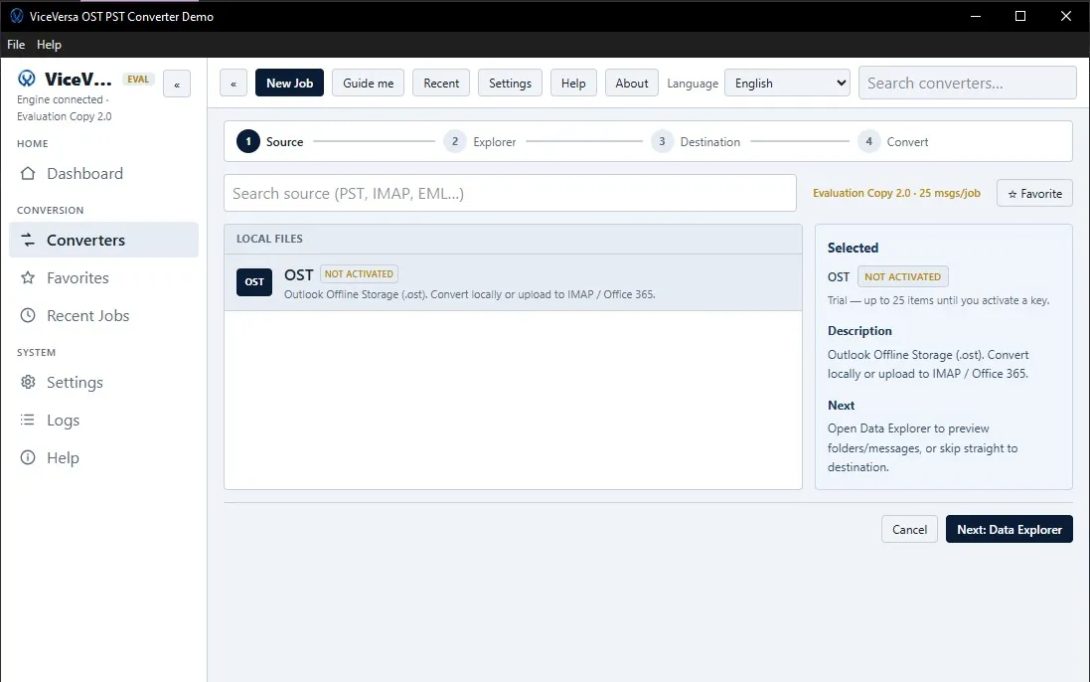Open Settings from the top toolbar
This screenshot has height=682, width=1090.
(510, 83)
